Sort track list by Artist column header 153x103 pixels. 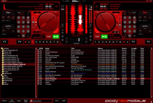click(47, 48)
